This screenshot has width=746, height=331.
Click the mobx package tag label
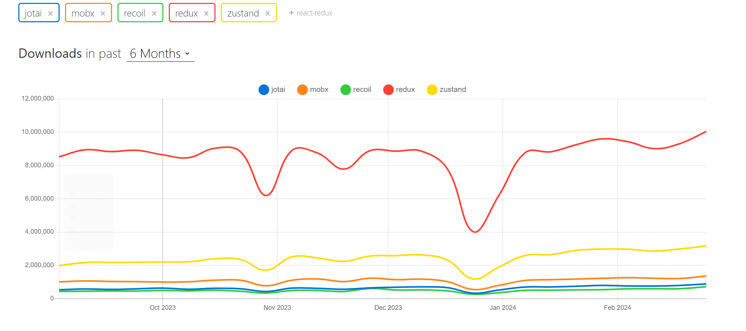83,13
